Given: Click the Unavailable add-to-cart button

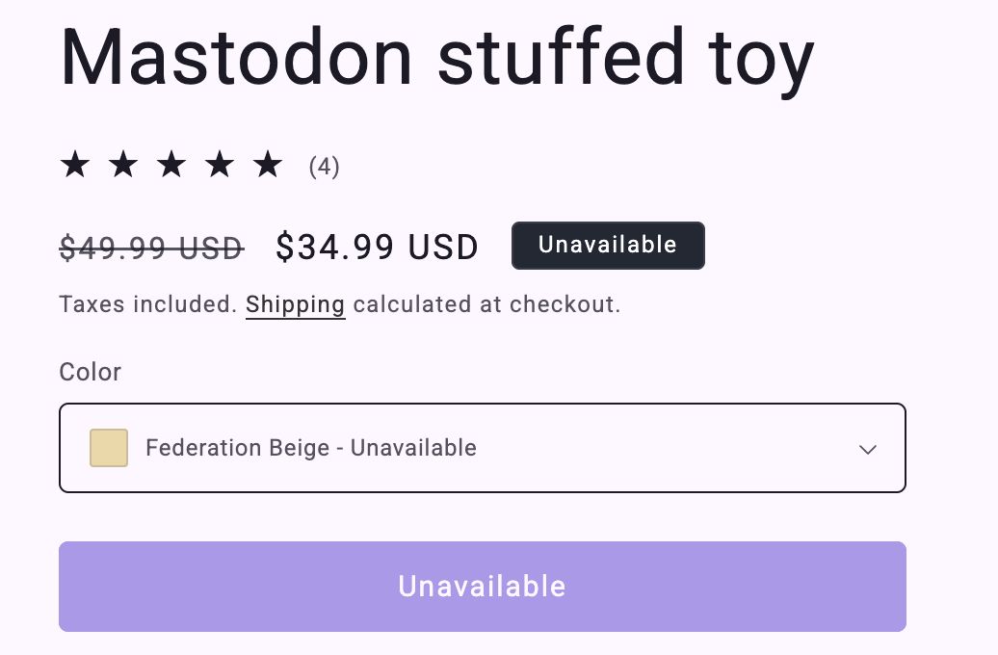Looking at the screenshot, I should [x=482, y=586].
